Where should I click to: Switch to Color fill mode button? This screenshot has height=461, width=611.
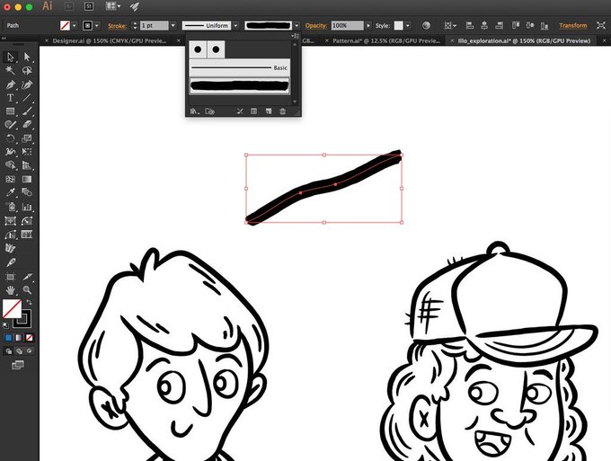point(8,338)
